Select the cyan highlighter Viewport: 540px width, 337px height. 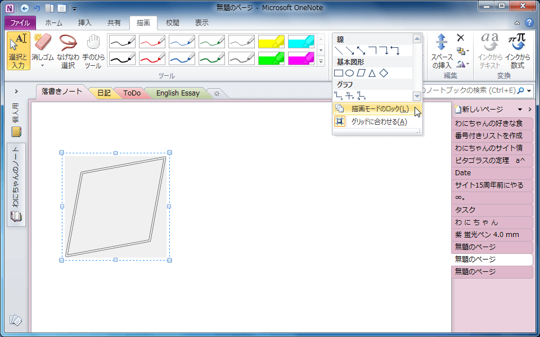pos(301,42)
